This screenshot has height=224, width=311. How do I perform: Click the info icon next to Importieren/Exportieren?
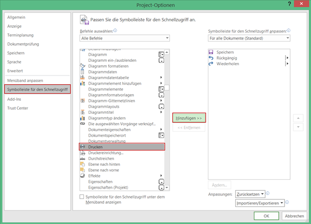[x=287, y=202]
